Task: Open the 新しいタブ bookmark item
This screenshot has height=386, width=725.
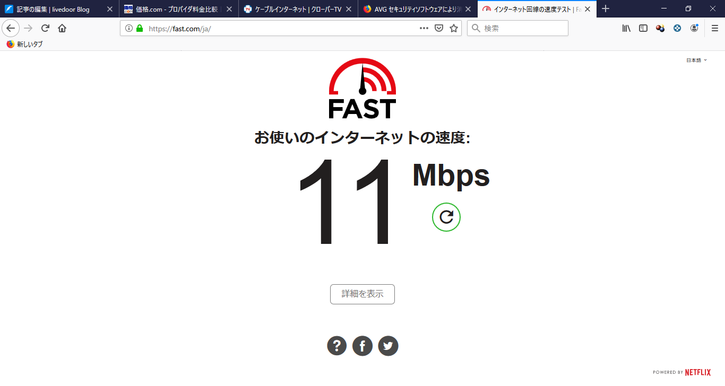Action: (x=24, y=45)
